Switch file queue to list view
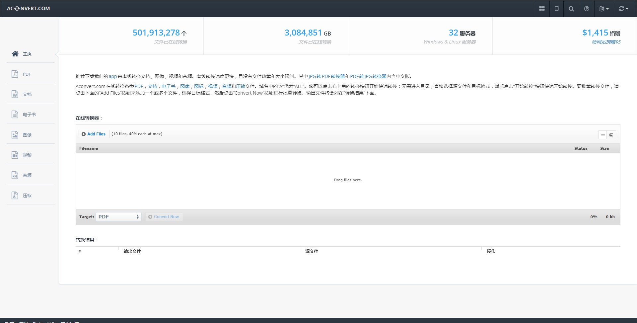 (x=603, y=135)
